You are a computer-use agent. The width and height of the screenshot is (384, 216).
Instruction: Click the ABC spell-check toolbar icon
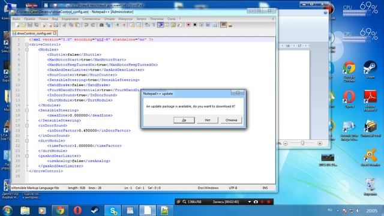pos(223,25)
